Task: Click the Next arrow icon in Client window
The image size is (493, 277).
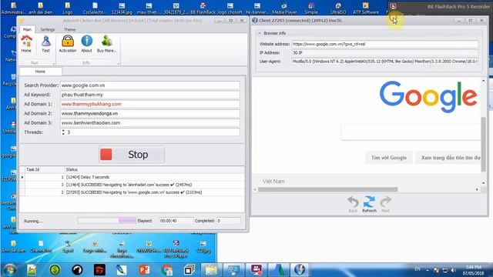Action: click(385, 204)
